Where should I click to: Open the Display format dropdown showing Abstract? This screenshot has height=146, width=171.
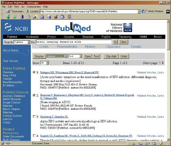click(x=66, y=56)
